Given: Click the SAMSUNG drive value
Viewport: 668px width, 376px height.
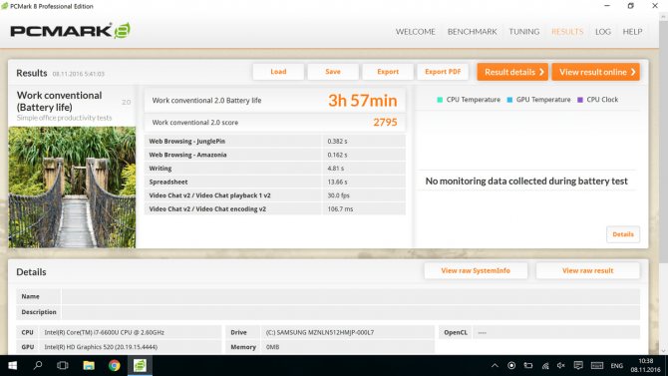Looking at the screenshot, I should [319, 332].
